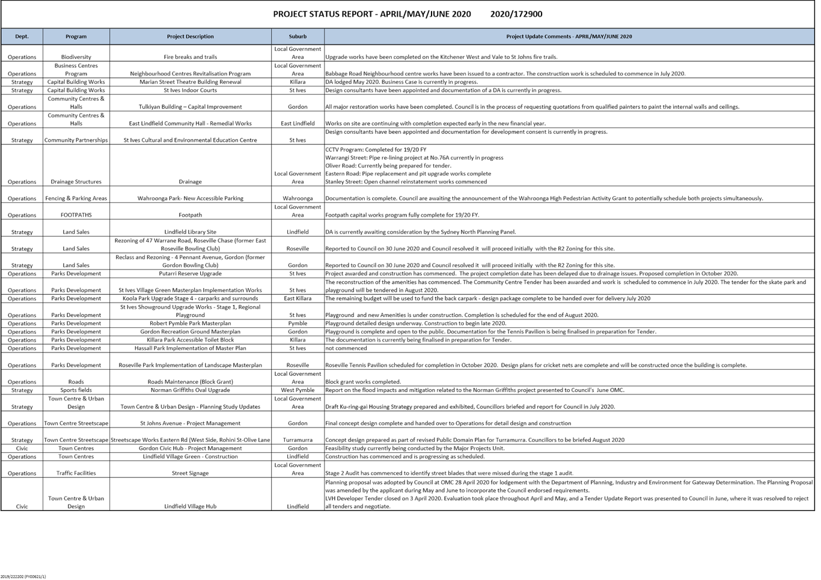Select the Marian Street Theatre Building Renewal cell
This screenshot has height=580, width=821.
[x=190, y=82]
